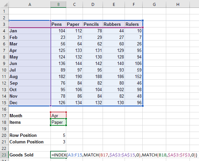This screenshot has width=199, height=161.
Task: Select the Rulers heading cell
Action: (x=134, y=24)
